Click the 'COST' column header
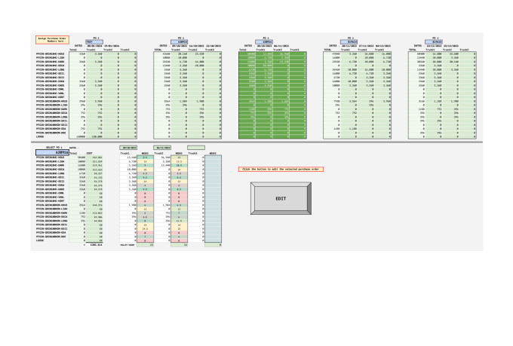 [89, 153]
